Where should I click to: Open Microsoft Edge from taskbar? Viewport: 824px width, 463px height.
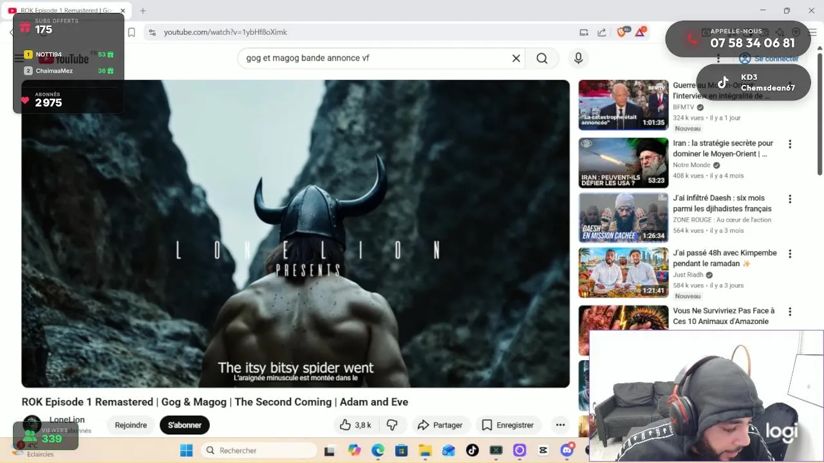coord(378,450)
